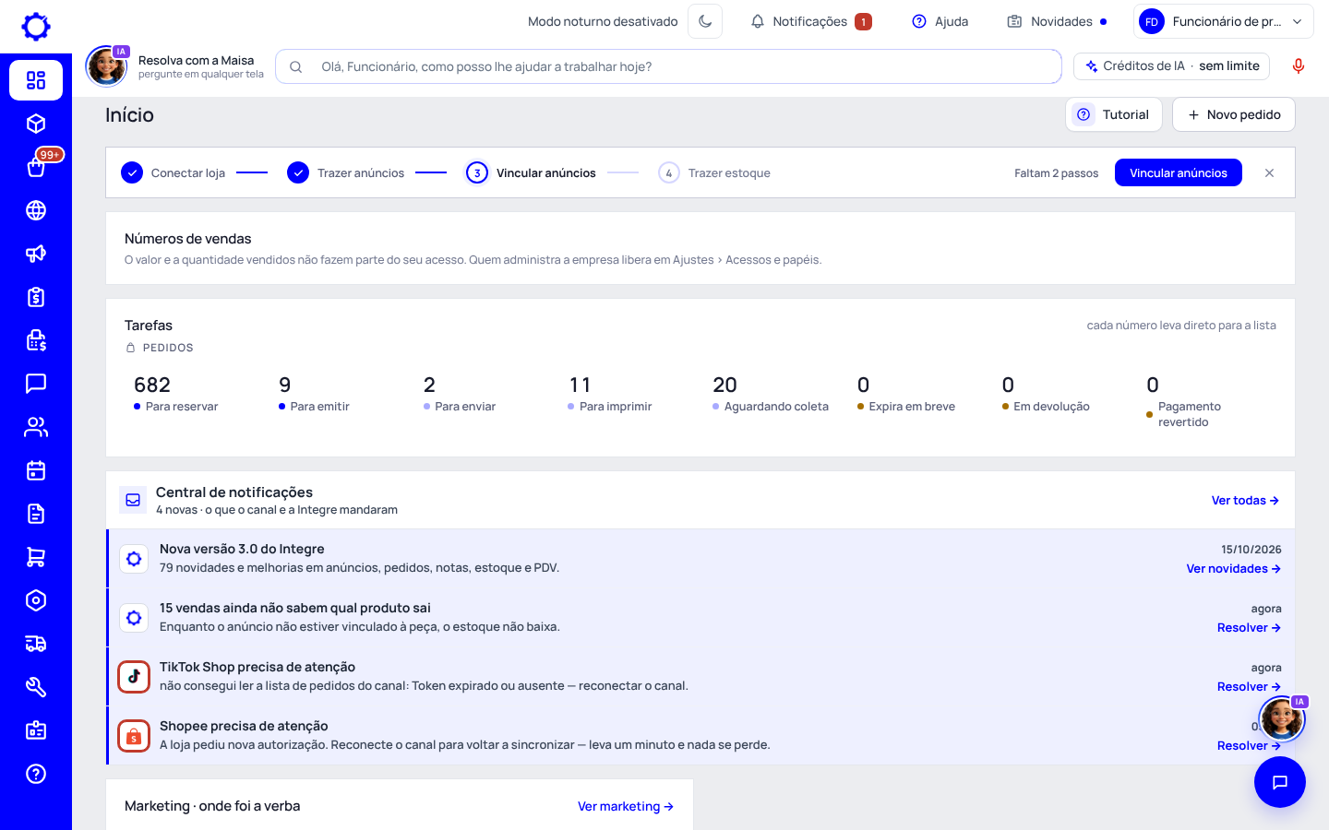Screen dimensions: 1329x830
Task: Toggle night mode with the moon button
Action: click(x=705, y=21)
